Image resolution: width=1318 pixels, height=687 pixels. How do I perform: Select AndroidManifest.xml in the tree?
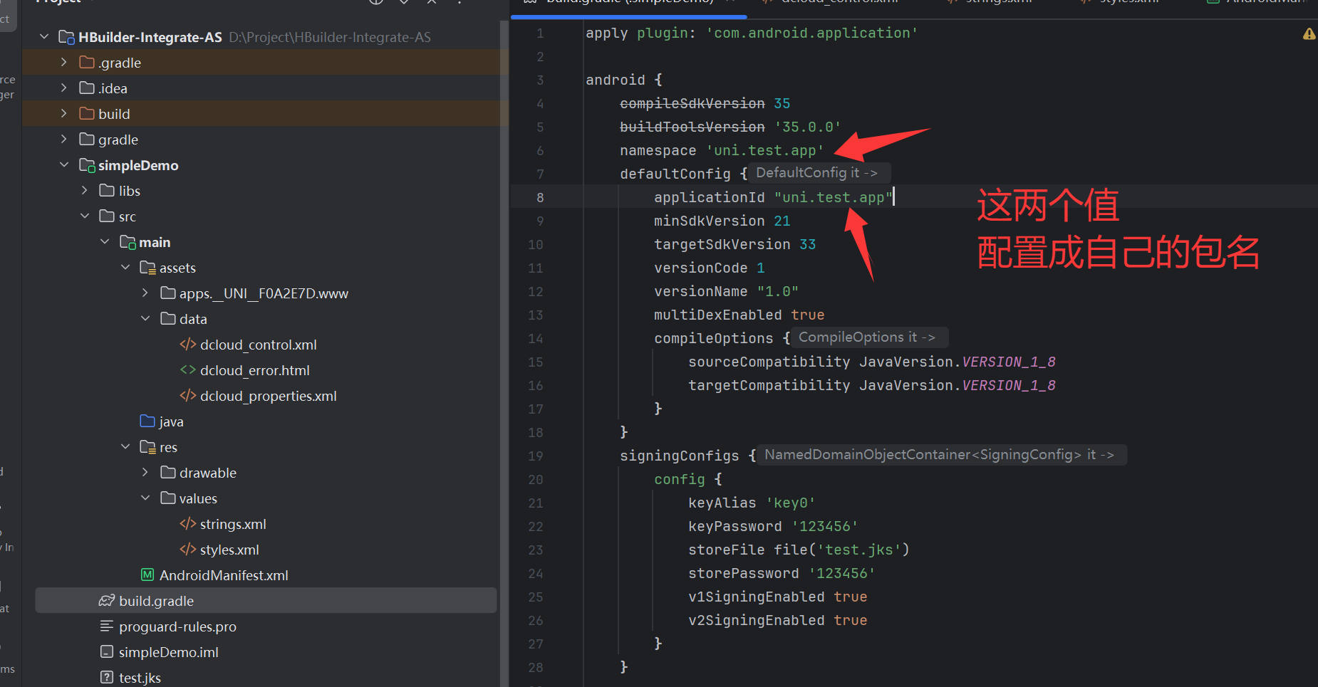224,575
